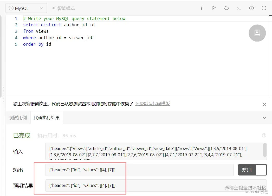
Task: Click the input box vertical scrollbar
Action: pyautogui.click(x=265, y=150)
